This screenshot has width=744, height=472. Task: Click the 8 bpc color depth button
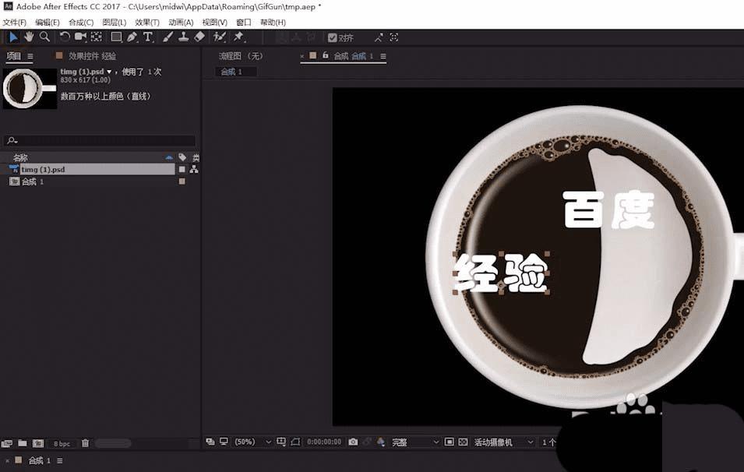pyautogui.click(x=62, y=443)
